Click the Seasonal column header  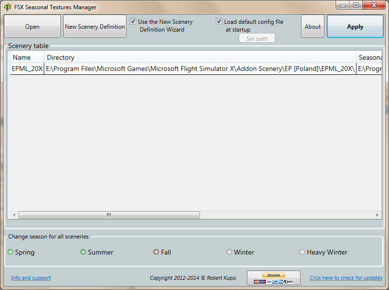pyautogui.click(x=369, y=57)
